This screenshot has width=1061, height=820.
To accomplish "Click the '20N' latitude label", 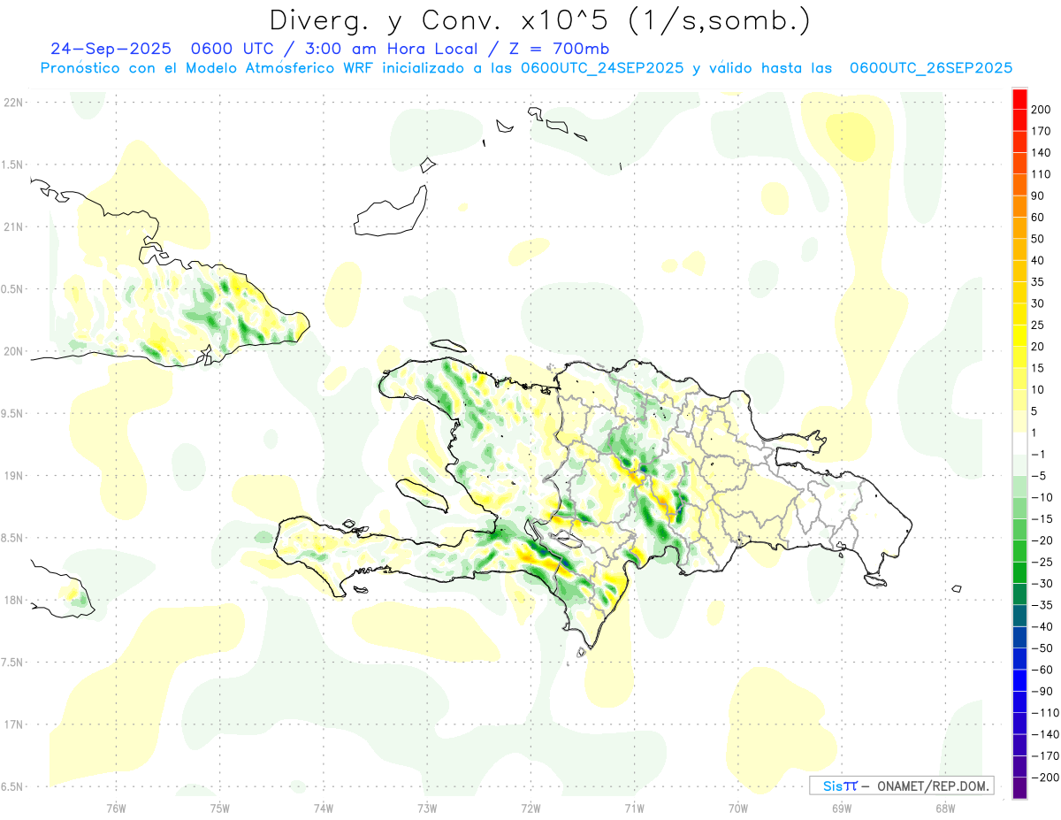I will (x=12, y=351).
